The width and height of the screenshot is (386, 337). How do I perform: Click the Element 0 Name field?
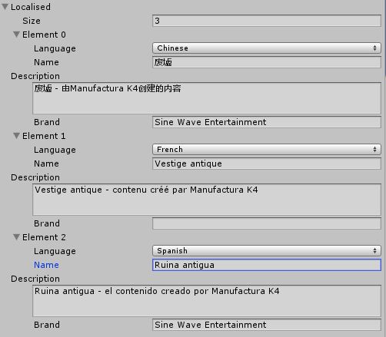(x=267, y=62)
